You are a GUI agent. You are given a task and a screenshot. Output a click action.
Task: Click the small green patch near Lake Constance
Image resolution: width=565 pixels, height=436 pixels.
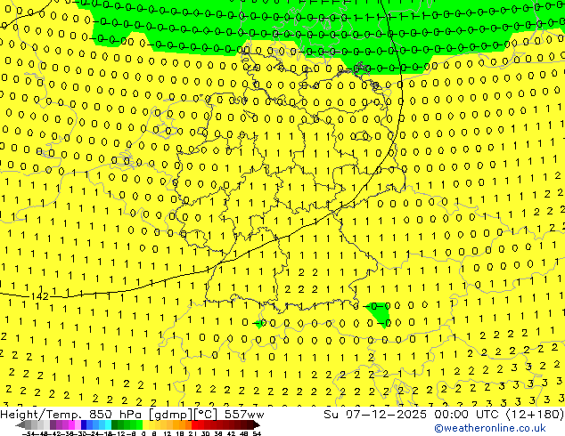pyautogui.click(x=258, y=323)
